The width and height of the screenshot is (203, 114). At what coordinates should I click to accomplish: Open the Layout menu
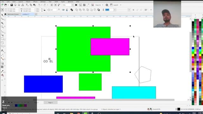(x=21, y=2)
